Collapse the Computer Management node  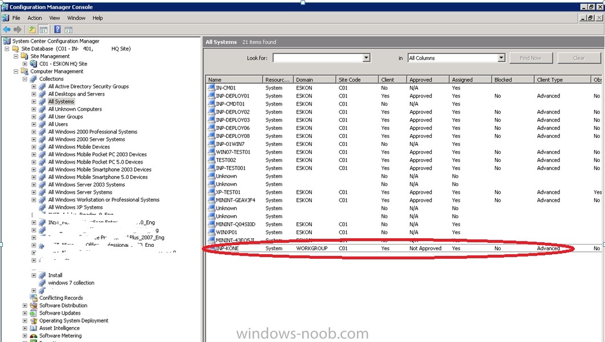[16, 71]
